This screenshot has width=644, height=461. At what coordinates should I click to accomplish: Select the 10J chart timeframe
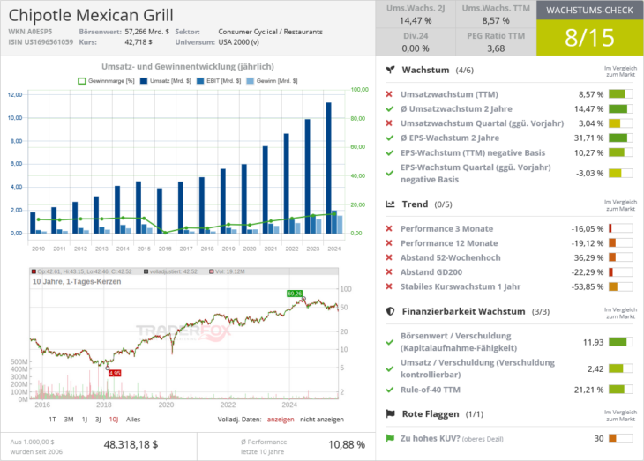(113, 419)
